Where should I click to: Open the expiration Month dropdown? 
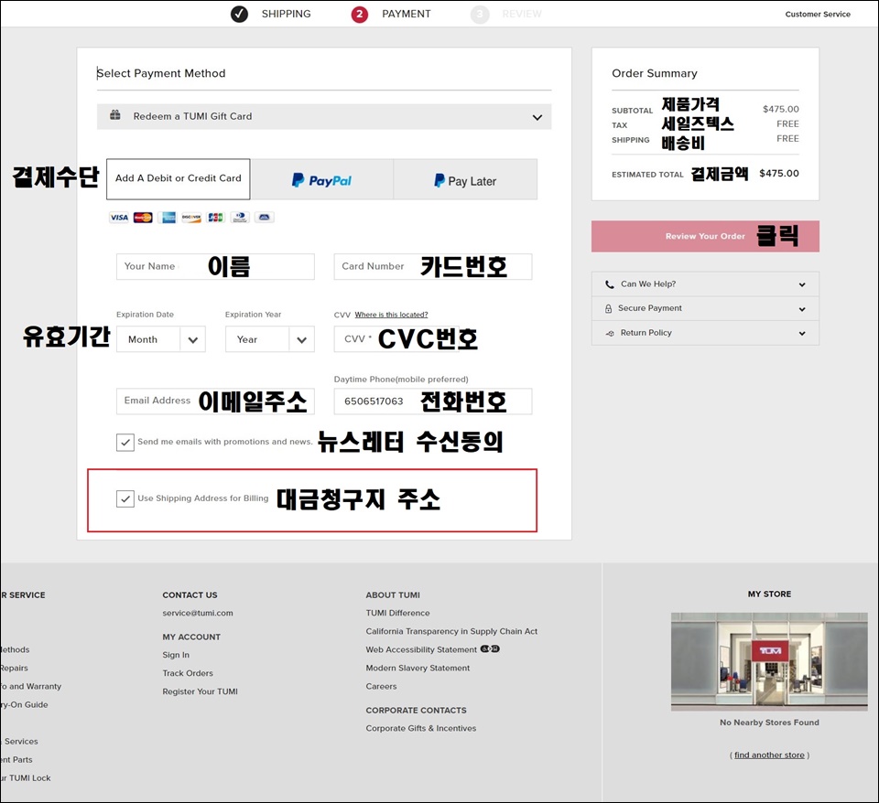pos(161,339)
